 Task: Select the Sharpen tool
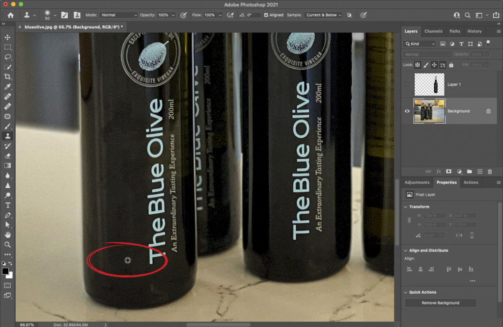(8, 185)
